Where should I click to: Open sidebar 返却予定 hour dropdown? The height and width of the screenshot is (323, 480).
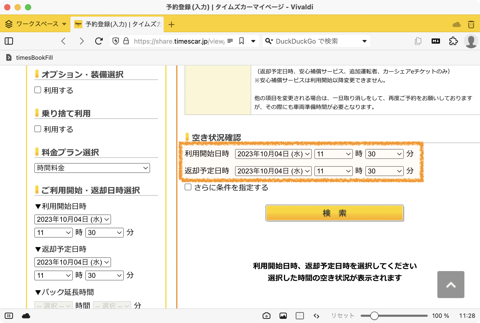pos(53,275)
